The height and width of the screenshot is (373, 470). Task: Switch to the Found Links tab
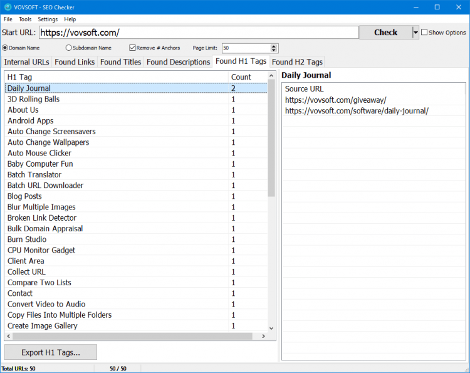75,62
